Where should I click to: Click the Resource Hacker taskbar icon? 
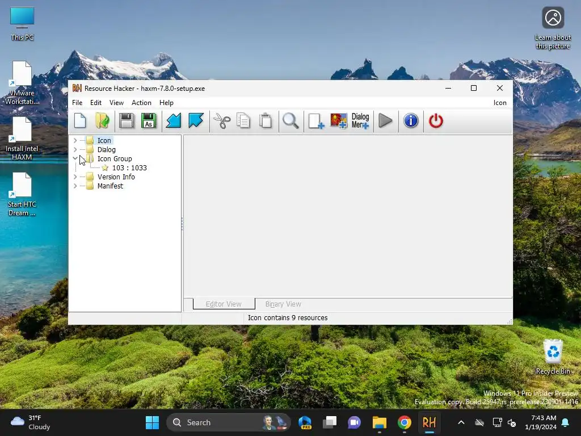(429, 422)
